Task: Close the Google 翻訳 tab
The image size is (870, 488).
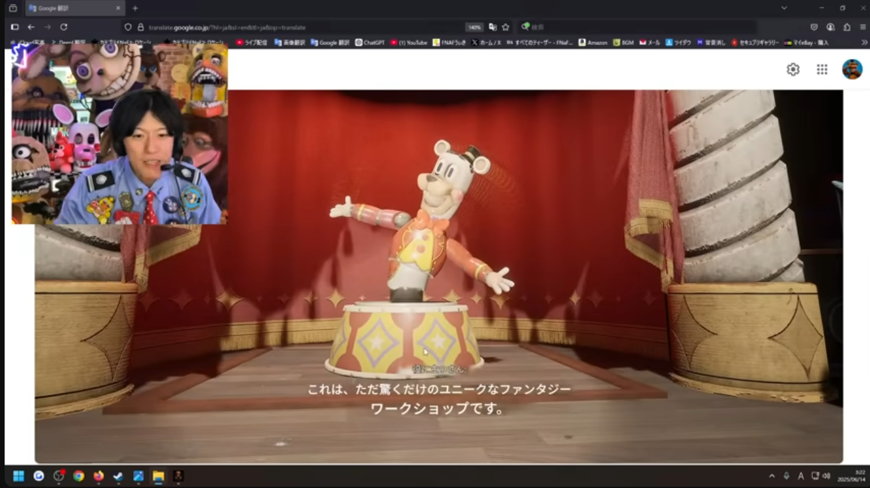Action: (118, 8)
